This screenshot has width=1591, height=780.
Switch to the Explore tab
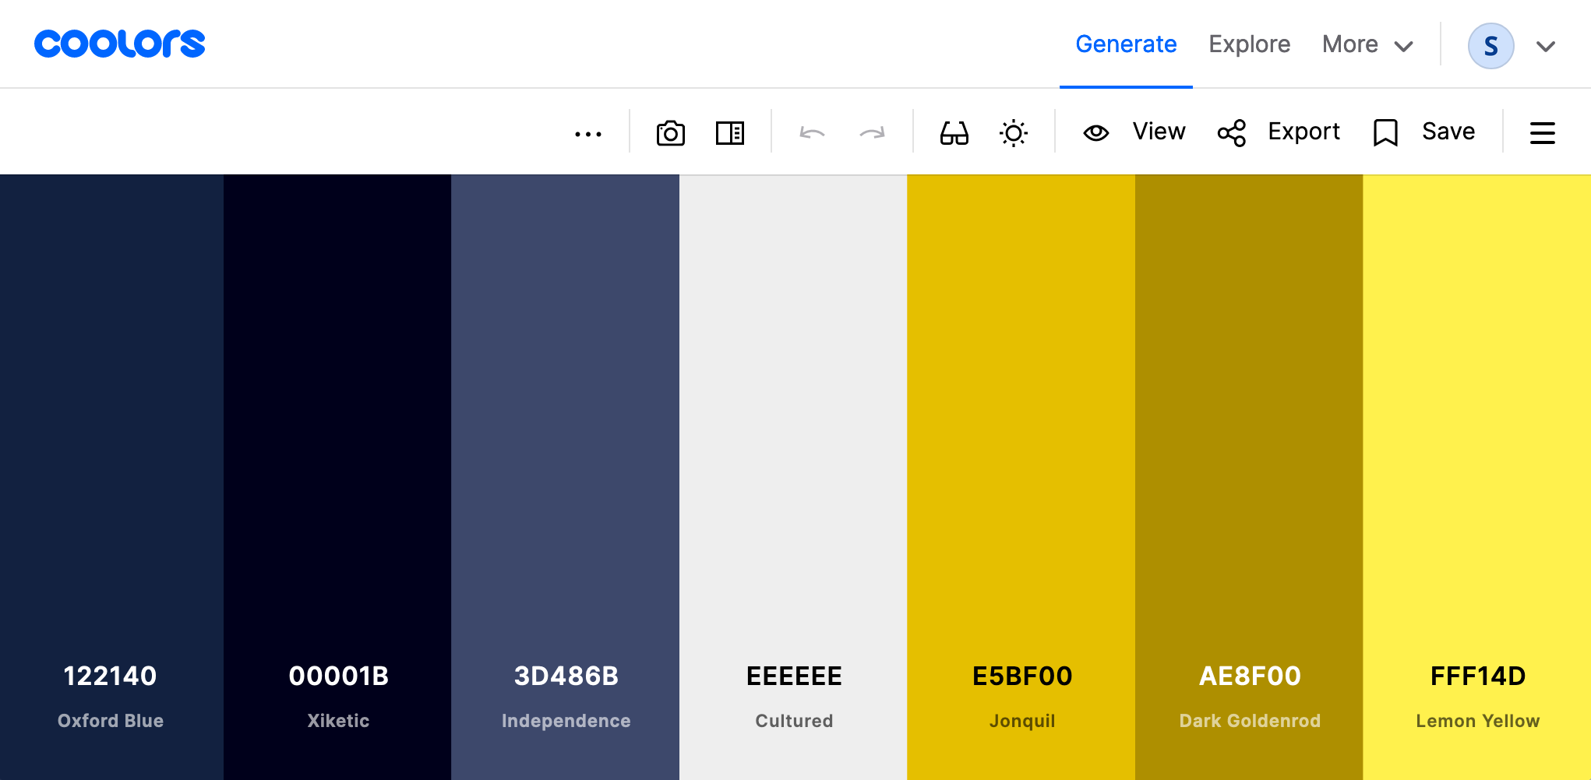pyautogui.click(x=1249, y=44)
